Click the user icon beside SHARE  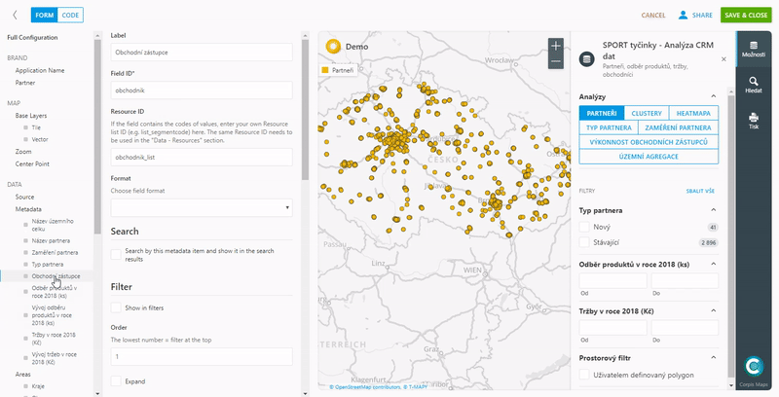point(684,15)
